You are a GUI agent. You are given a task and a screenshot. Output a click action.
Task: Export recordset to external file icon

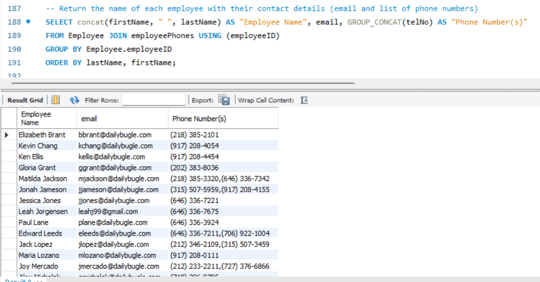click(224, 100)
